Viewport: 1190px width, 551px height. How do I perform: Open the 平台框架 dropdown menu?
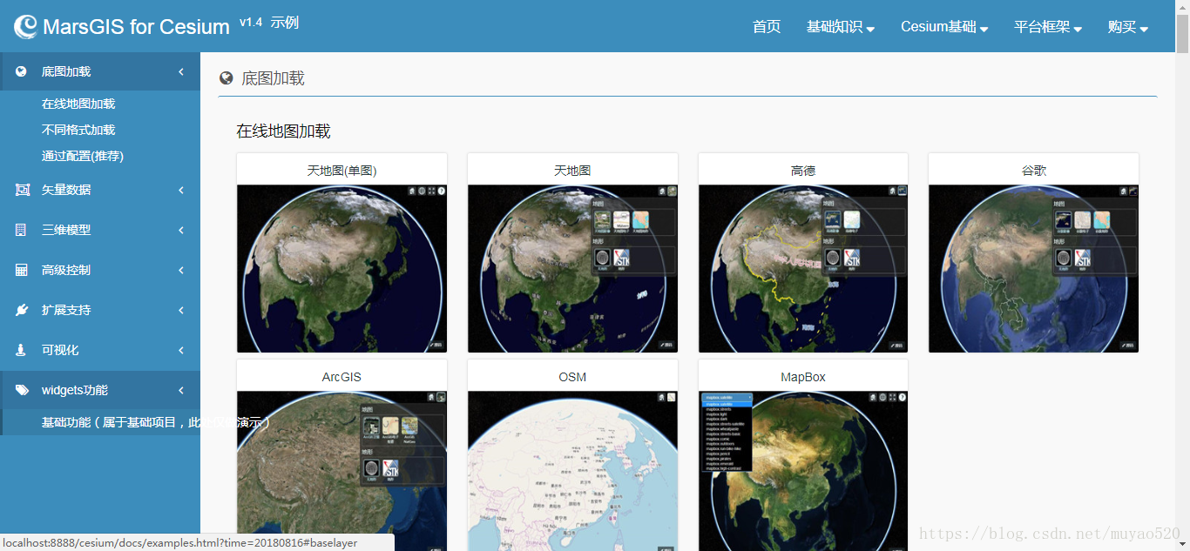pos(1048,27)
